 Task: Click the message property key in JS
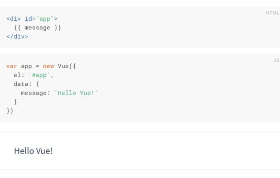[34, 93]
